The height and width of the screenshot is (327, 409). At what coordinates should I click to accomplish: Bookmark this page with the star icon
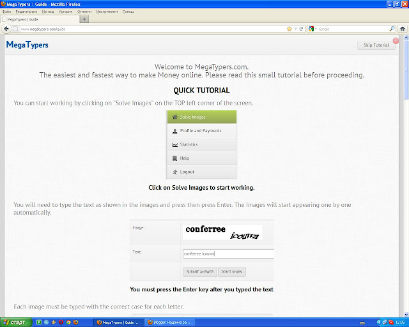(289, 29)
